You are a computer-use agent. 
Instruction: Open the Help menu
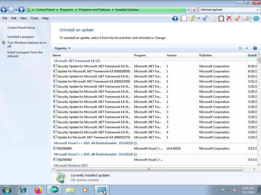tap(45, 18)
